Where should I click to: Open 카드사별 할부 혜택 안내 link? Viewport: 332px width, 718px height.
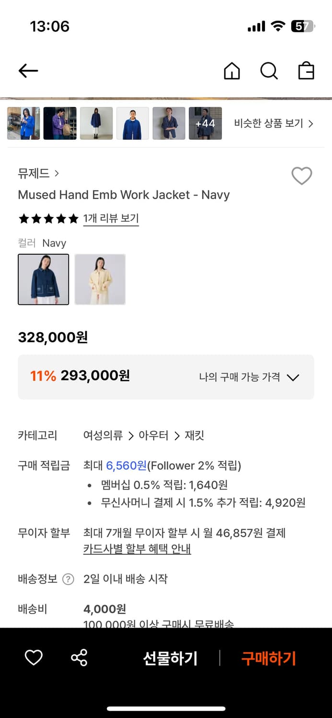(137, 549)
